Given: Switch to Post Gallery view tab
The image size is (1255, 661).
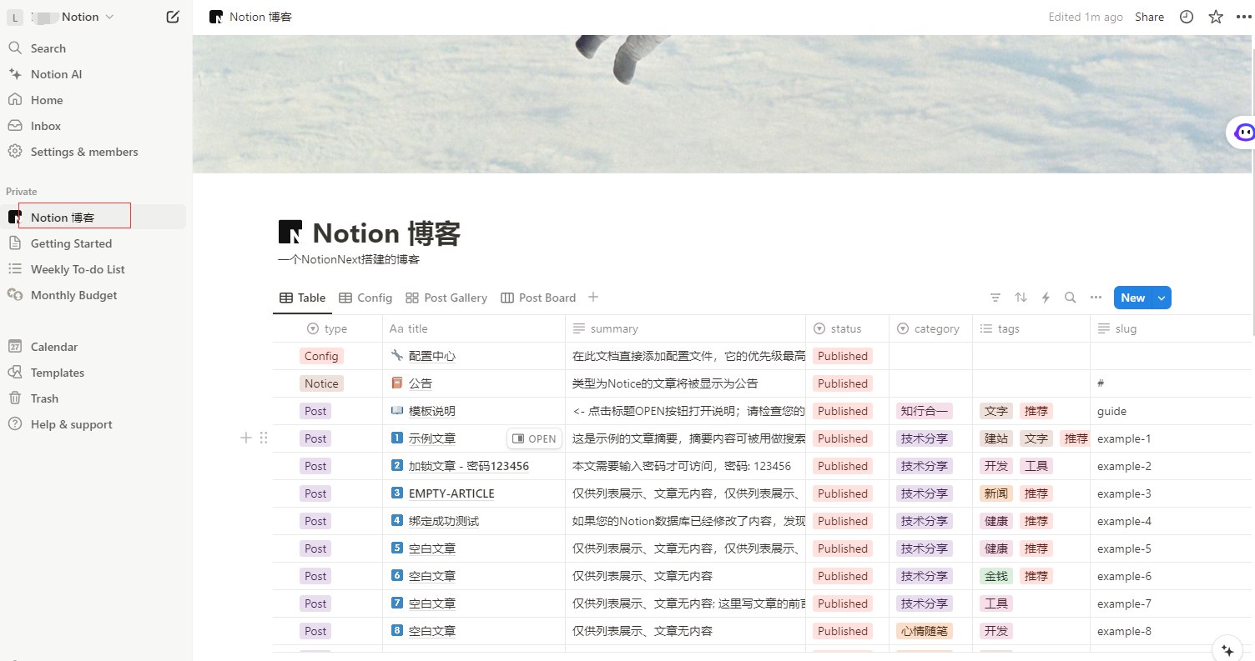Looking at the screenshot, I should [x=446, y=298].
